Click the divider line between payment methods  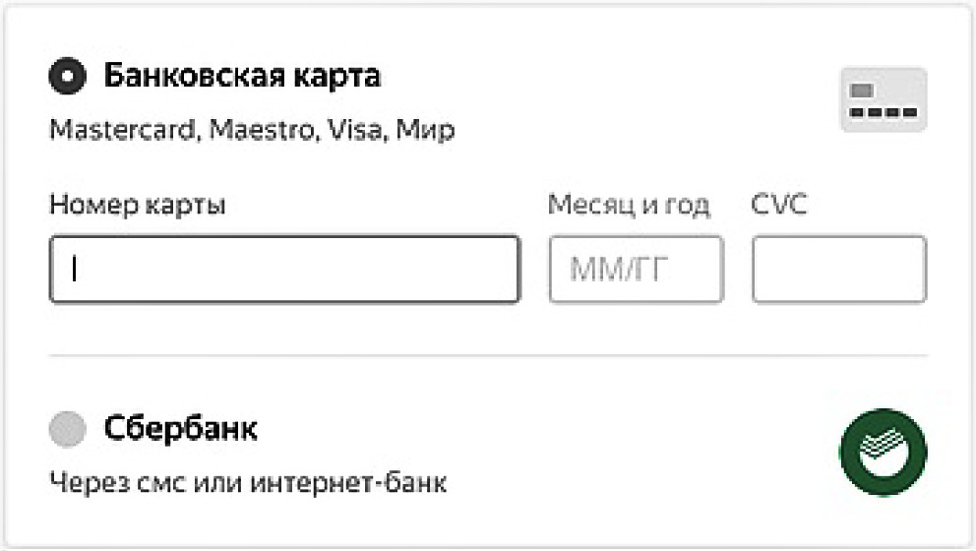(x=488, y=355)
